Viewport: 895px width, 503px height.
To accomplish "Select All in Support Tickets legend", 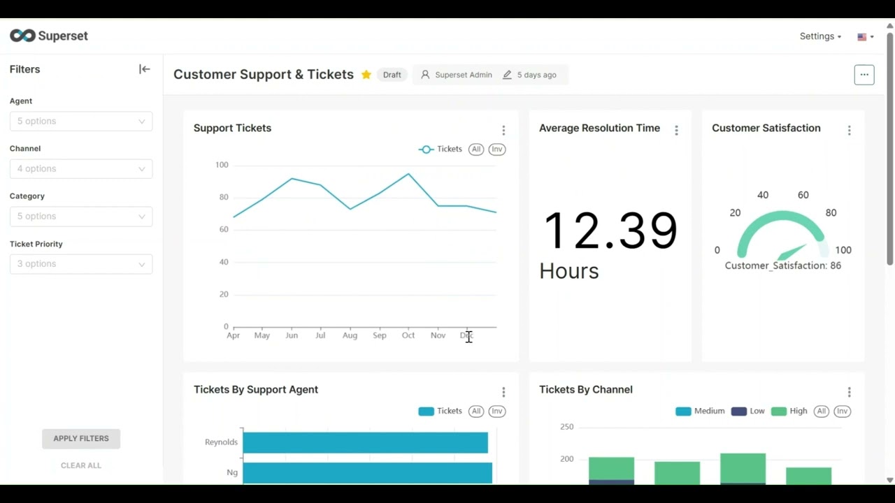I will coord(476,149).
